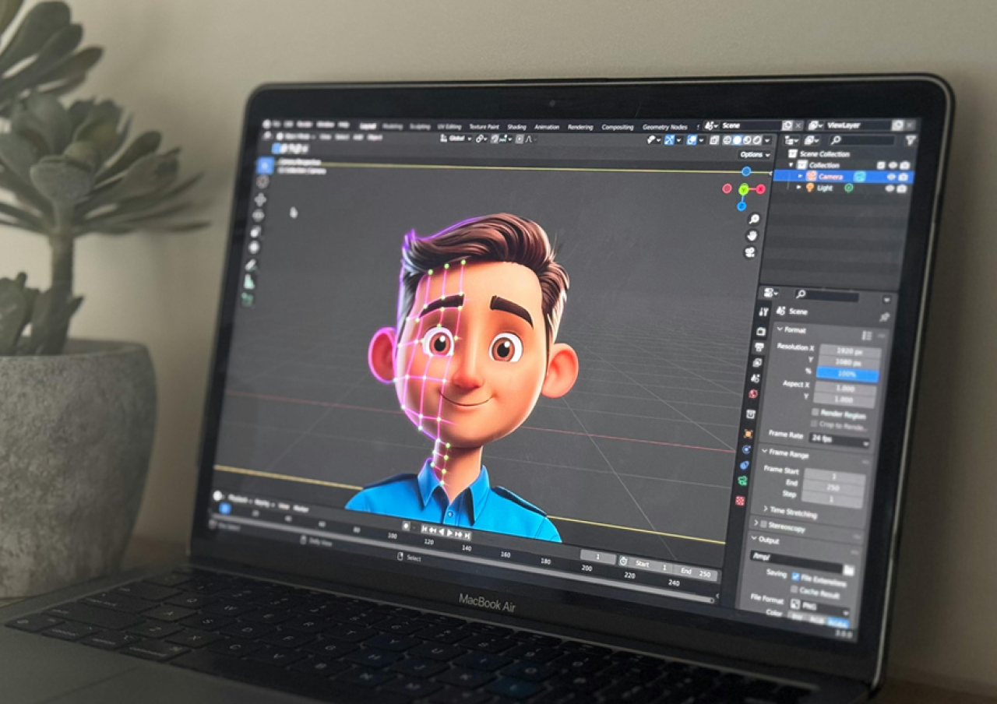Viewport: 997px width, 704px height.
Task: Switch to the Geometry Nodes workspace tab
Action: pos(664,127)
